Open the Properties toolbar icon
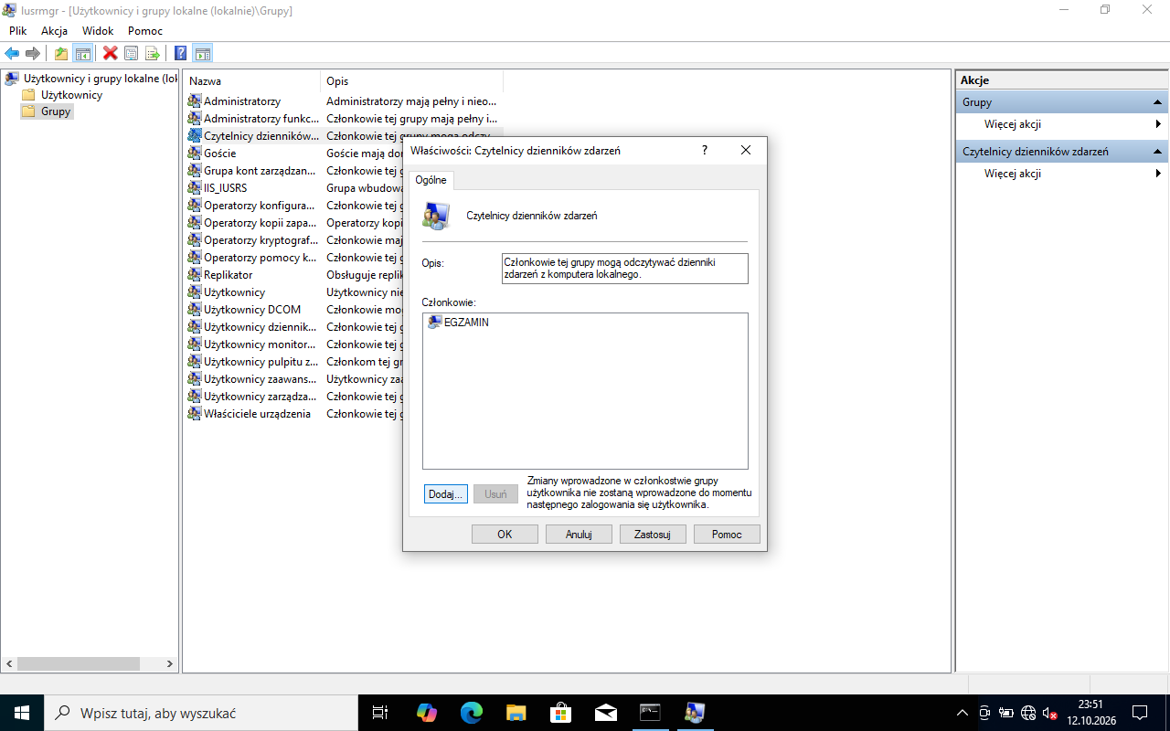1170x731 pixels. [132, 53]
